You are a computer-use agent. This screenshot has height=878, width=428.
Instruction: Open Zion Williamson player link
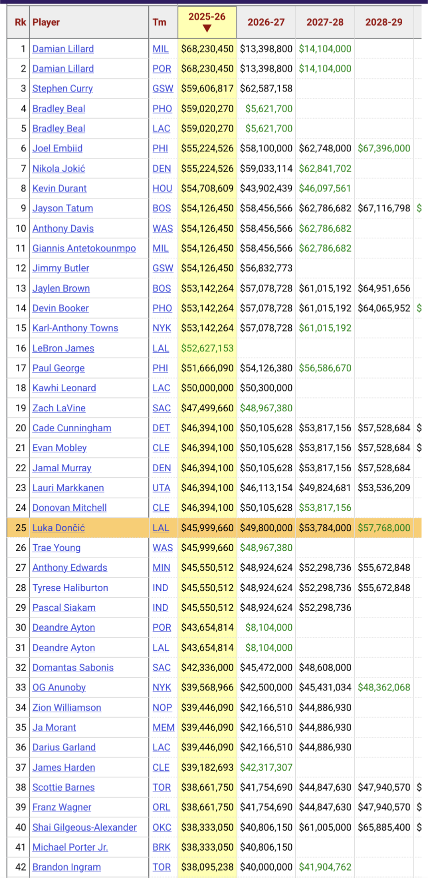click(67, 707)
